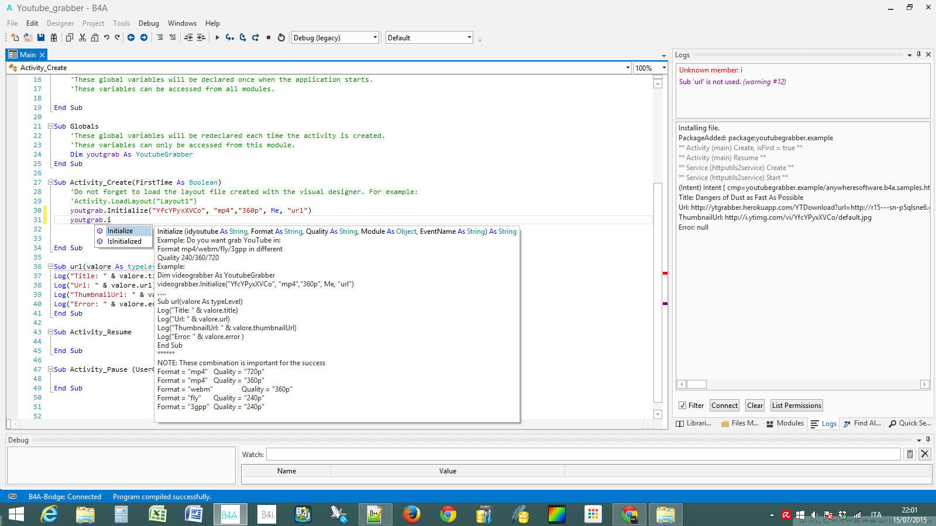The width and height of the screenshot is (936, 526).
Task: Close the Main module tab
Action: pos(42,55)
